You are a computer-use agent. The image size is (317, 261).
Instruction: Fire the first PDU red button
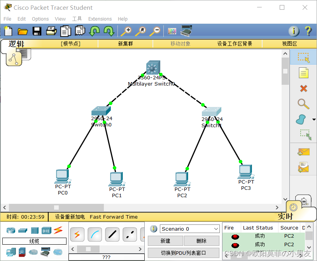click(x=235, y=236)
